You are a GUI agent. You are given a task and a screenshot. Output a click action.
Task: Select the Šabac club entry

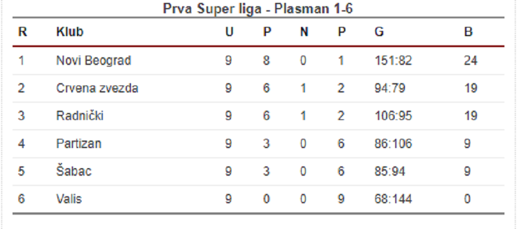(x=74, y=172)
